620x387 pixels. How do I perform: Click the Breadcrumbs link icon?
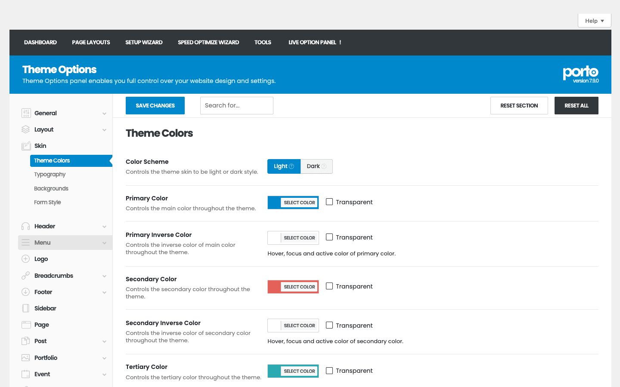26,276
